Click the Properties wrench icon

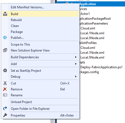[5, 115]
